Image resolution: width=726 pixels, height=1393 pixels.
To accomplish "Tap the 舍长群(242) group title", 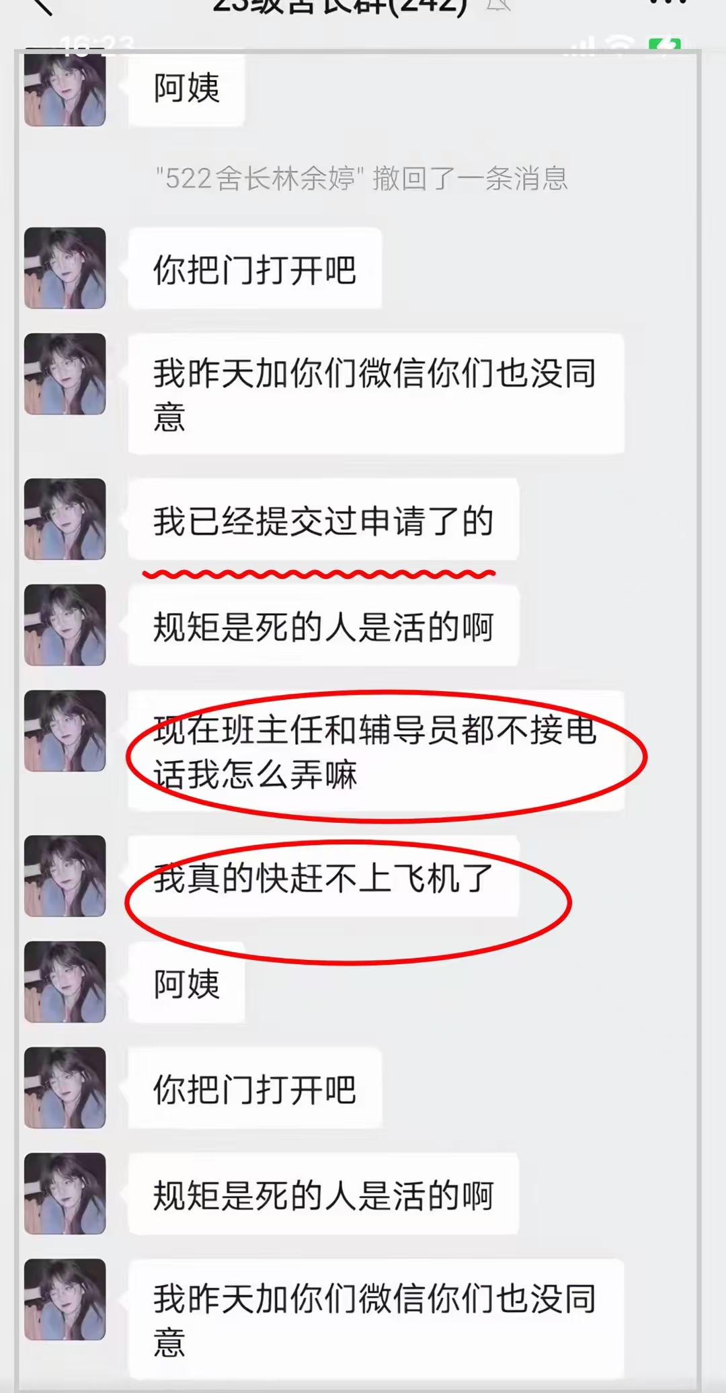I will [339, 7].
